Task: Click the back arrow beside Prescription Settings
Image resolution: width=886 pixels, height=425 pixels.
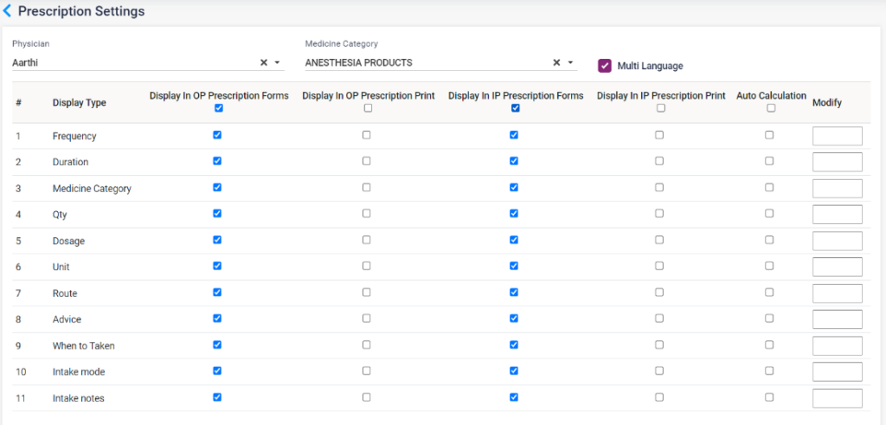Action: click(x=8, y=11)
